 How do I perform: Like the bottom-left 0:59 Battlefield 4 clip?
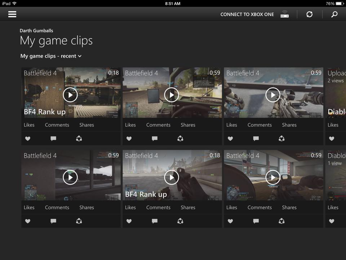point(28,221)
